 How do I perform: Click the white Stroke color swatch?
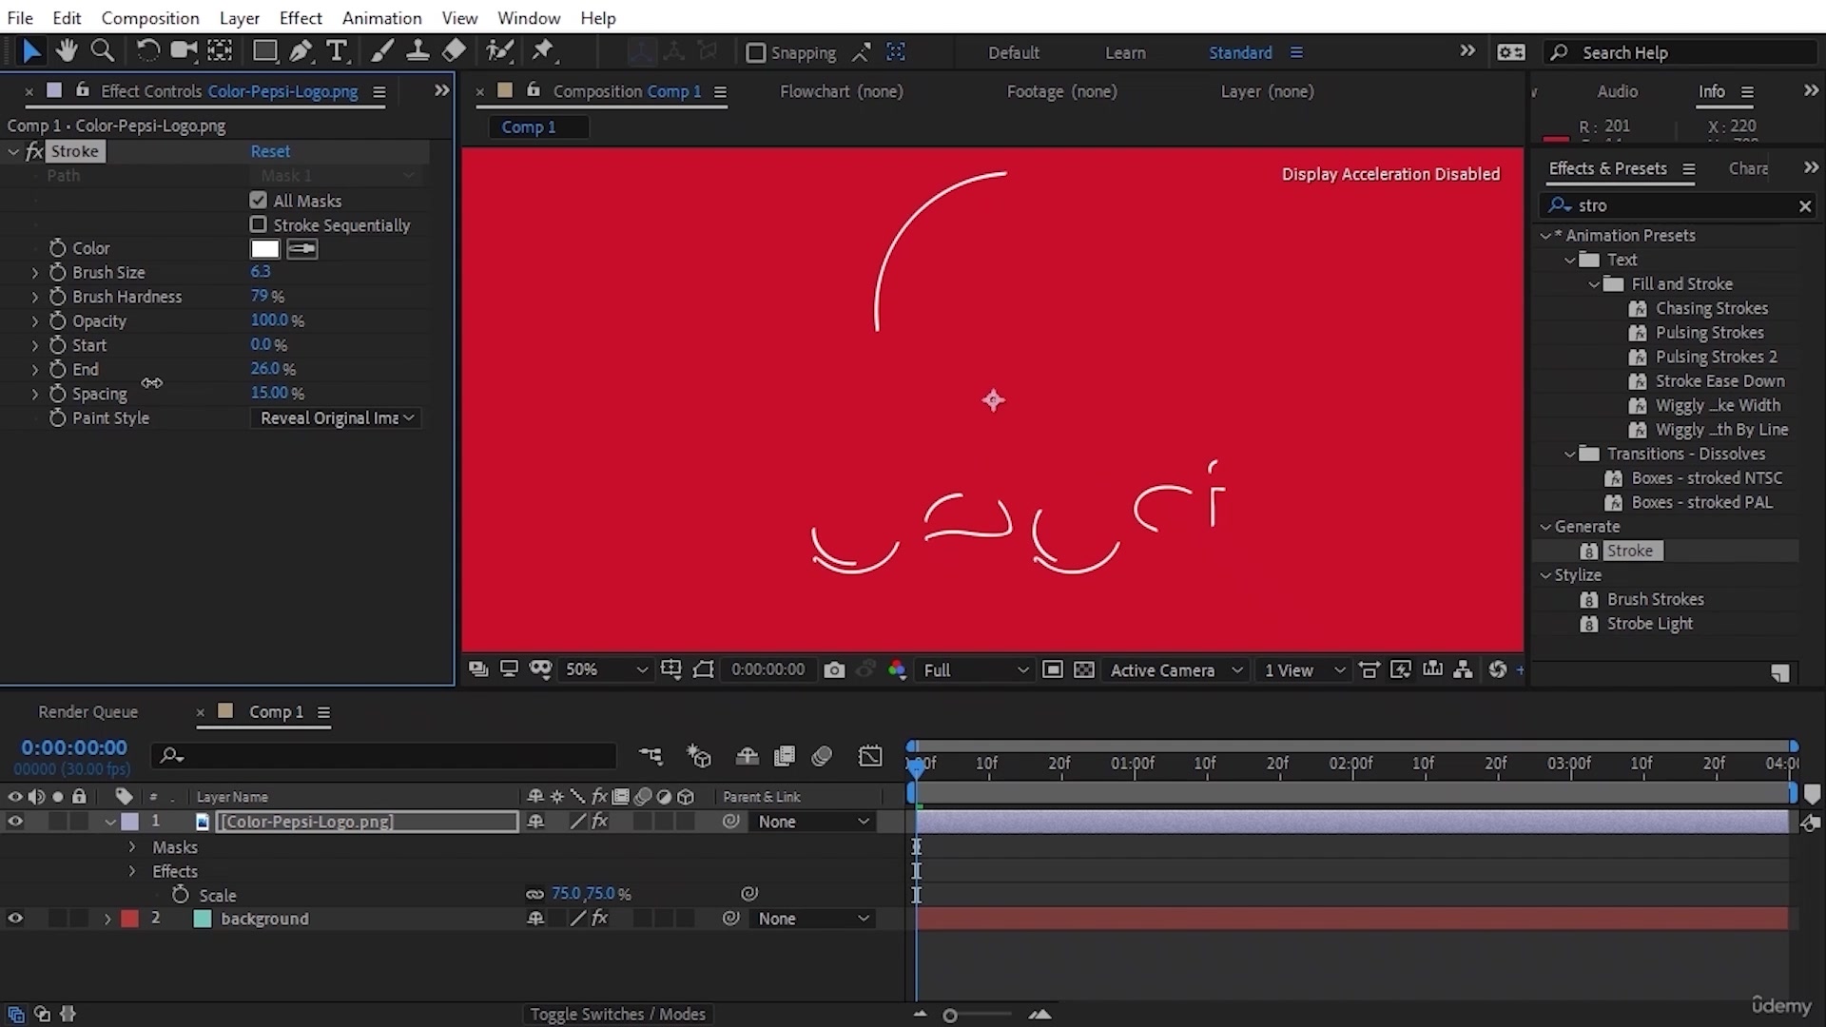point(265,249)
